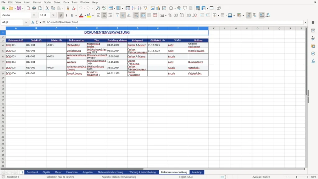Open highlighting color dropdown arrow
318x179 pixels.
click(x=93, y=16)
